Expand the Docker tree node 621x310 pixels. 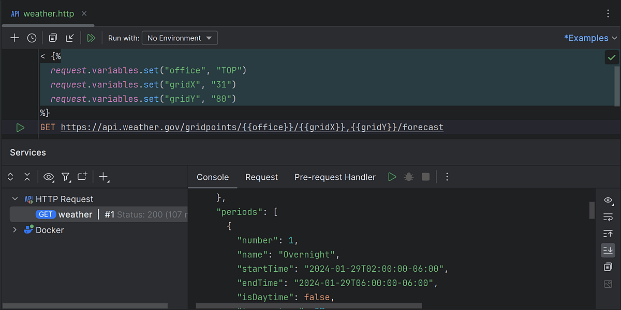[14, 230]
